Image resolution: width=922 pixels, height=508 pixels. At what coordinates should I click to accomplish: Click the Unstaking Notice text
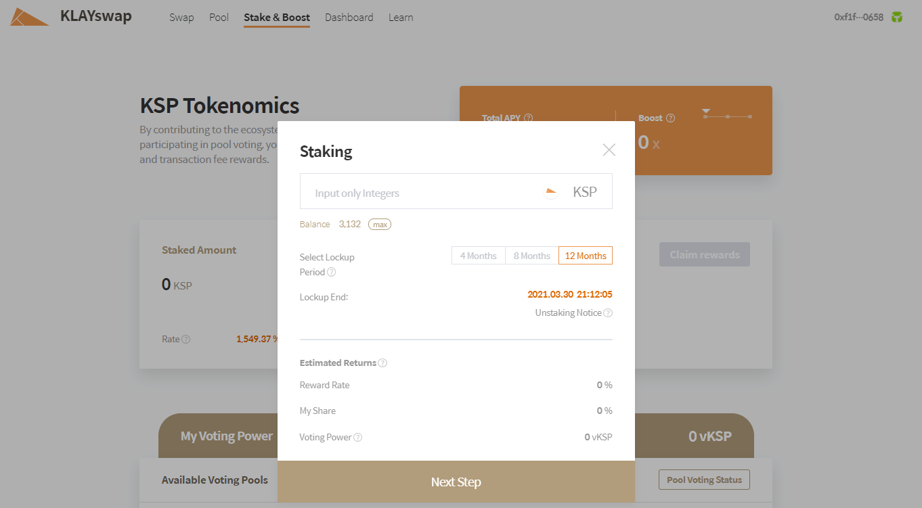click(569, 313)
